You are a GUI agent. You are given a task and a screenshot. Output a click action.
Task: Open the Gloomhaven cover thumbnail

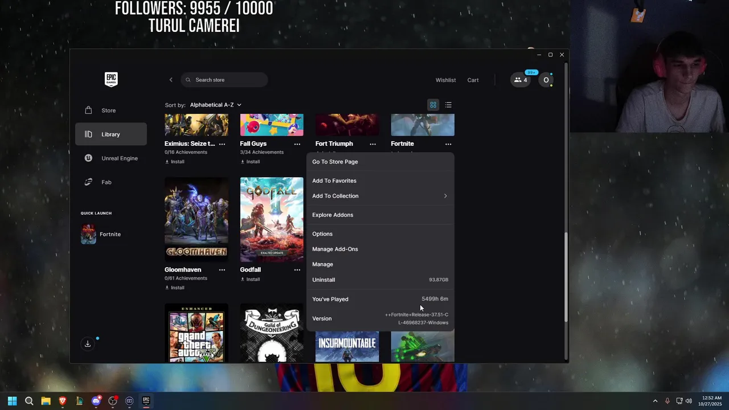point(196,220)
